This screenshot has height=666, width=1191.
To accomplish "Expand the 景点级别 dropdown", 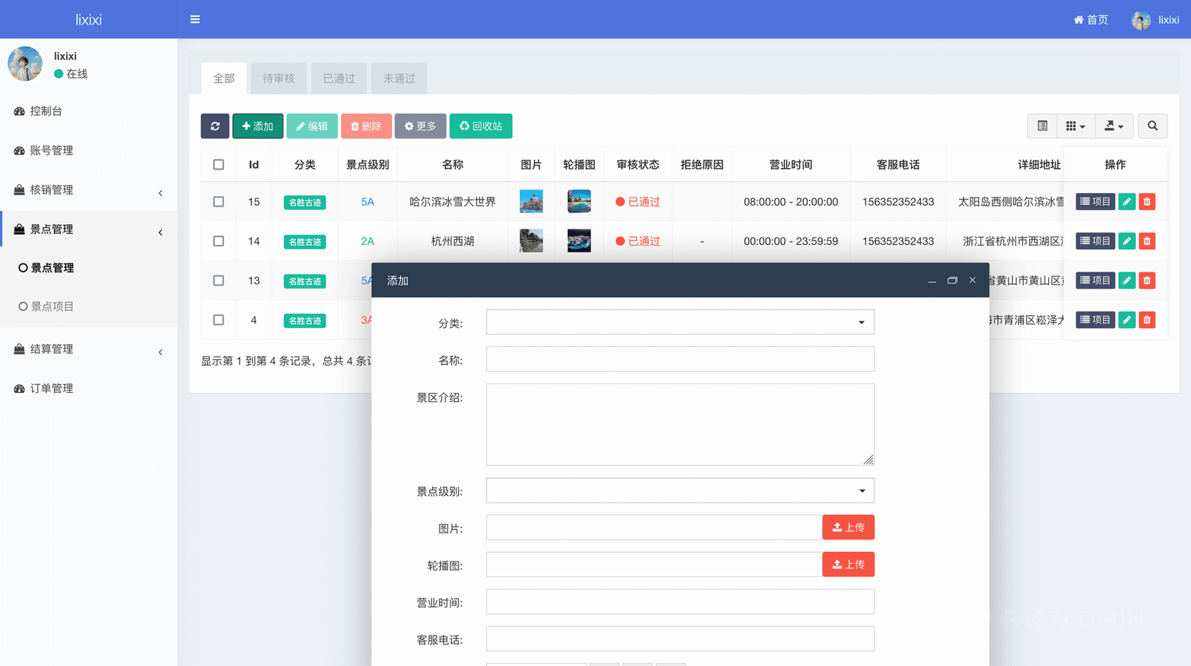I will coord(679,491).
